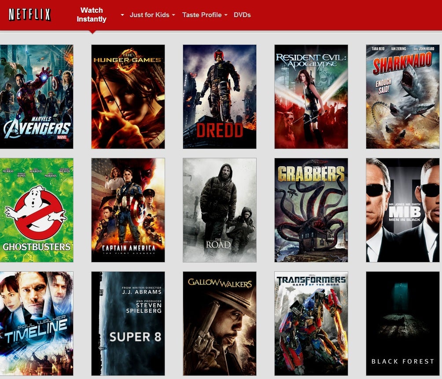This screenshot has width=442, height=379.
Task: Select the Ghostbusters poster
Action: (x=37, y=210)
